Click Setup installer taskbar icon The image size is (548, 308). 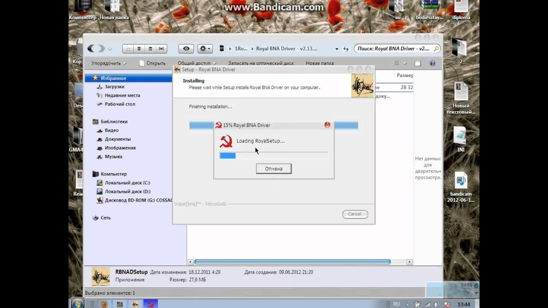click(135, 304)
